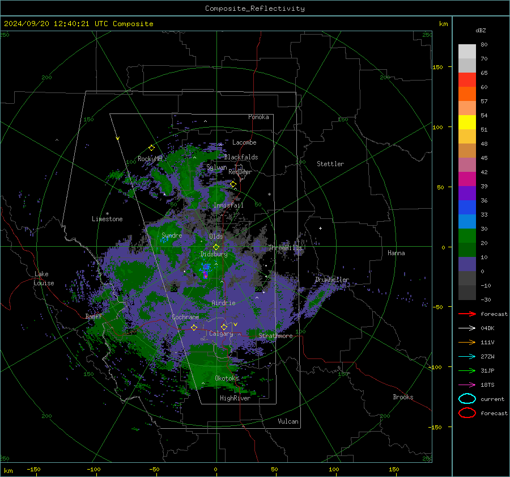Image resolution: width=510 pixels, height=477 pixels.
Task: Click the light grey 70-80 dBZ swatch
Action: [x=467, y=51]
